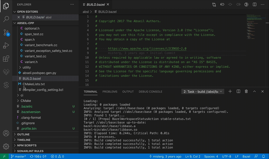
Task: Click the commit dot icon in editor toolbar
Action: pos(230,4)
